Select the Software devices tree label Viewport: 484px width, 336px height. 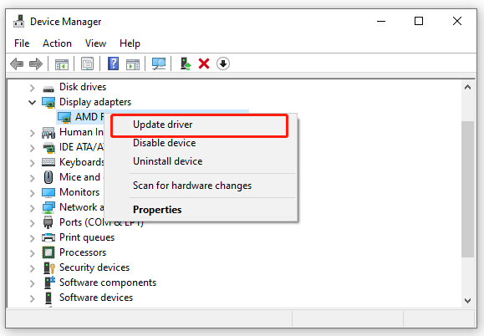[x=96, y=298]
